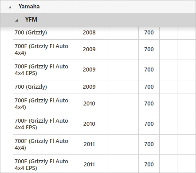This screenshot has height=173, width=196.
Task: Click year 2011 in the 4x4 EPS row
Action: [x=89, y=165]
